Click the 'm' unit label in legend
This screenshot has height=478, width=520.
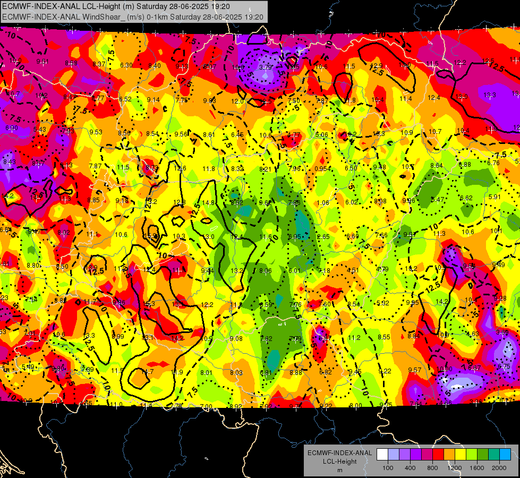339,471
